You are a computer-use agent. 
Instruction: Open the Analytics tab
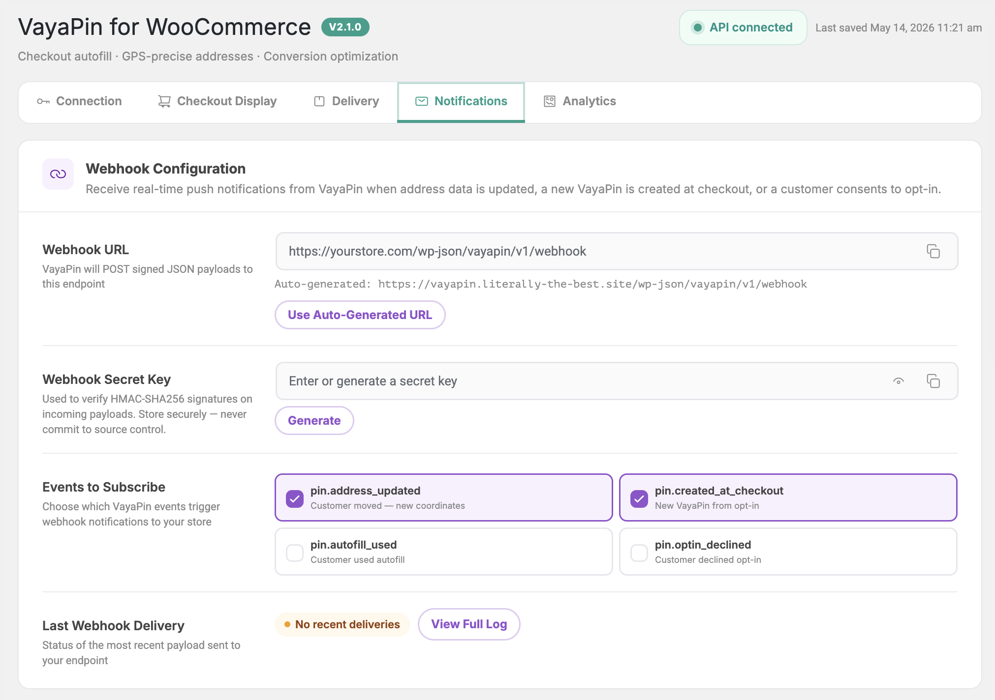pyautogui.click(x=580, y=101)
